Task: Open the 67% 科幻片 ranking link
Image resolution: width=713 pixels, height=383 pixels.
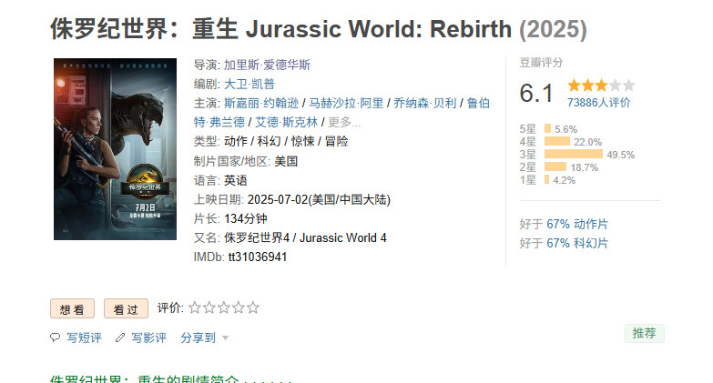Action: (x=577, y=243)
